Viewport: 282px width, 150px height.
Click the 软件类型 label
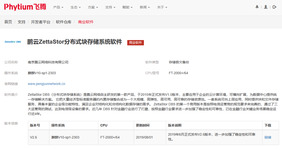point(152,62)
